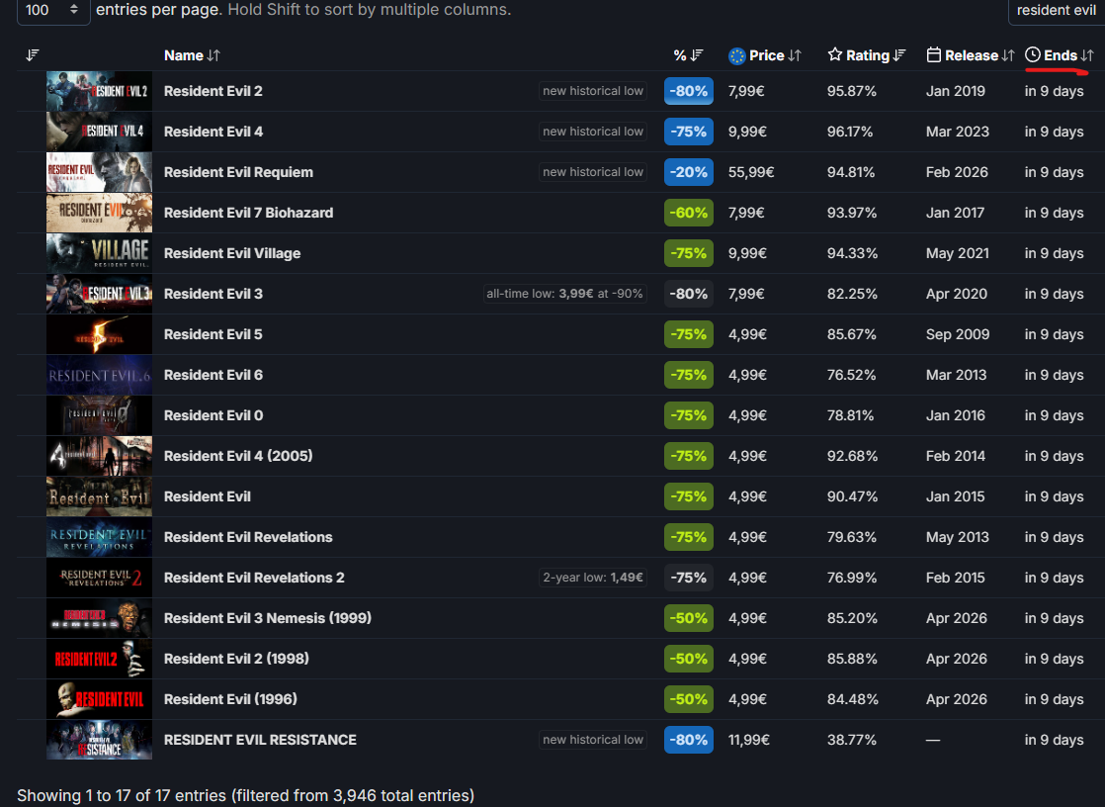Click the -60% badge for Resident Evil 7

[689, 213]
